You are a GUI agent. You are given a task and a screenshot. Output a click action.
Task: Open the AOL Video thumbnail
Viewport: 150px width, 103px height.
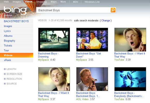pyautogui.click(x=92, y=79)
